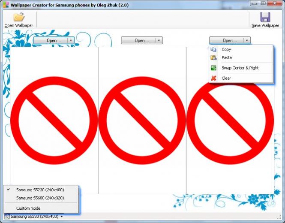Select the Swap Center & Right menu entry
The image size is (285, 223).
pos(241,68)
